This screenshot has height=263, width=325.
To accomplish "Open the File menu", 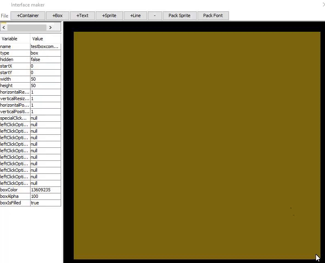I will click(4, 16).
